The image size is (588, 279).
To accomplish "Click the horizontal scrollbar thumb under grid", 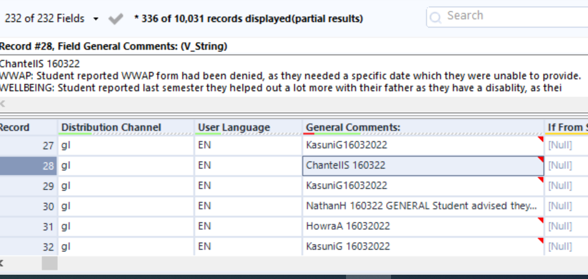I will pos(49,263).
